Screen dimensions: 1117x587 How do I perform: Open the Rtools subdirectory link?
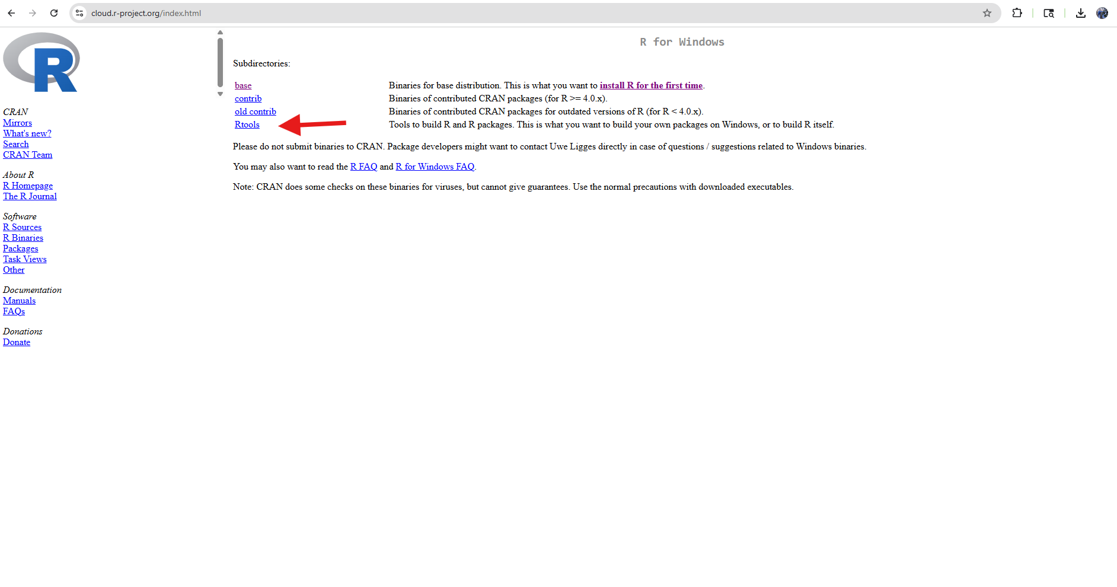coord(247,125)
